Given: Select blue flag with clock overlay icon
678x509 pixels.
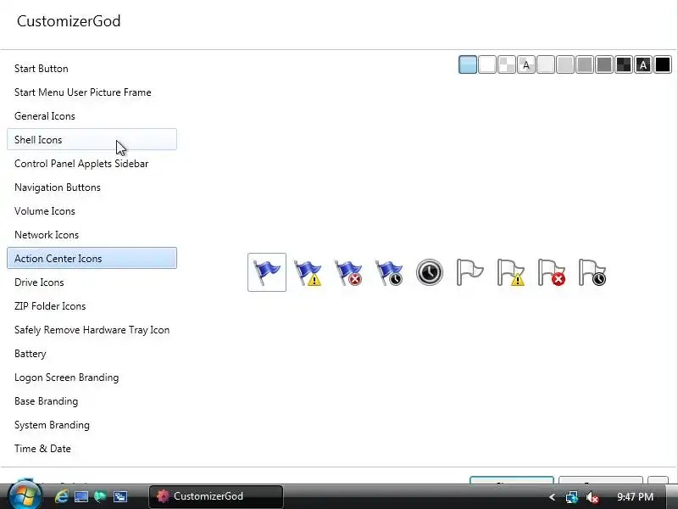Looking at the screenshot, I should click(x=389, y=272).
